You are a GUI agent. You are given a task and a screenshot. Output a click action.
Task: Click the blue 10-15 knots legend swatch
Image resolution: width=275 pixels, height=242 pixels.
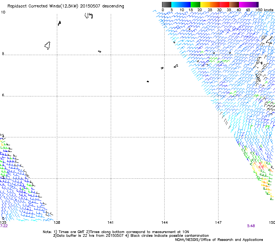tap(186, 4)
